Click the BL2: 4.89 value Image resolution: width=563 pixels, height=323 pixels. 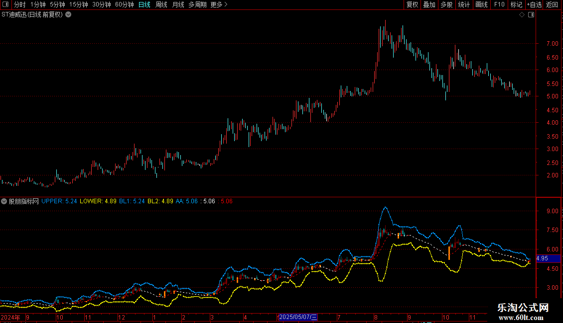[x=160, y=201]
